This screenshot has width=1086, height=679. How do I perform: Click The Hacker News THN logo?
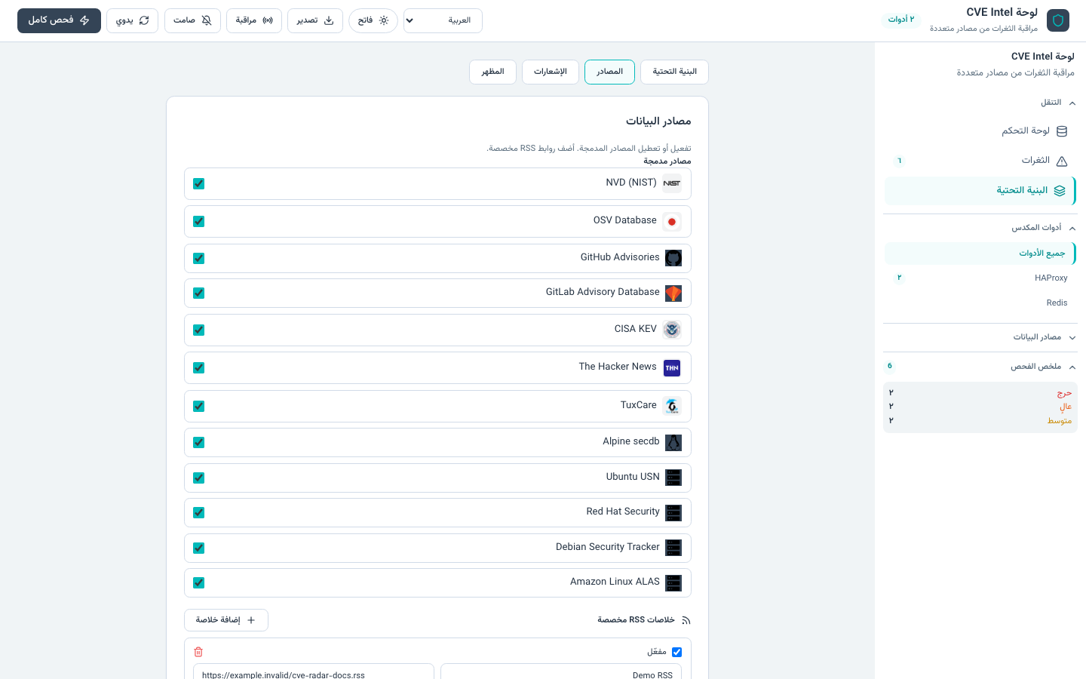click(x=672, y=368)
